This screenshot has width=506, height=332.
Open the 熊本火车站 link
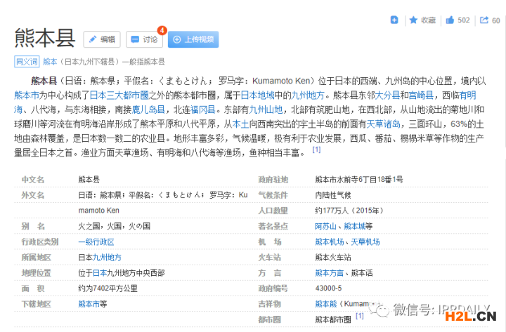pyautogui.click(x=333, y=257)
